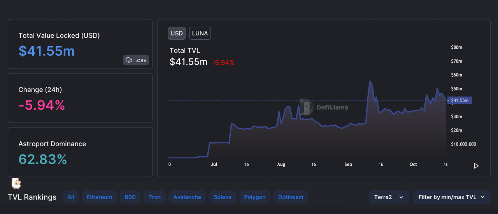Select the All chains tab

pyautogui.click(x=70, y=197)
